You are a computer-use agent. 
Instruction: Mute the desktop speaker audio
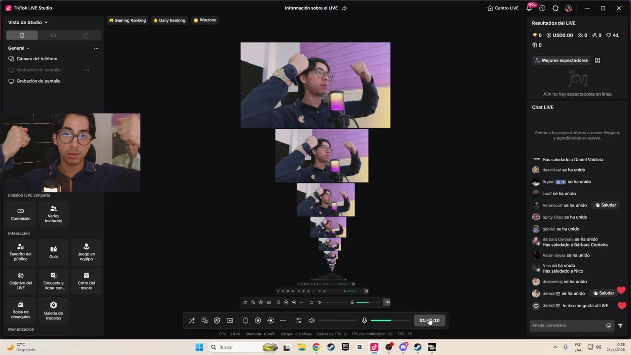point(312,320)
